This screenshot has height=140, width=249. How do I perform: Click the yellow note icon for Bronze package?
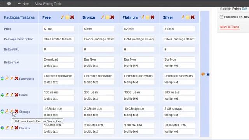(107, 17)
